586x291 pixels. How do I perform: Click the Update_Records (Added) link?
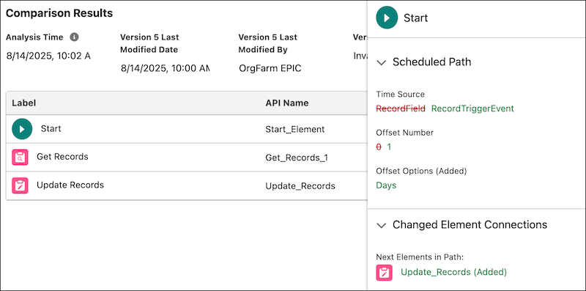tap(453, 272)
